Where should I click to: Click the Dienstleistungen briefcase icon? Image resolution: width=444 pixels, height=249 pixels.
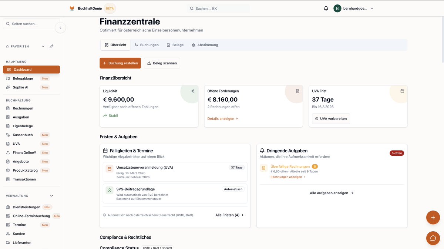[x=9, y=207]
